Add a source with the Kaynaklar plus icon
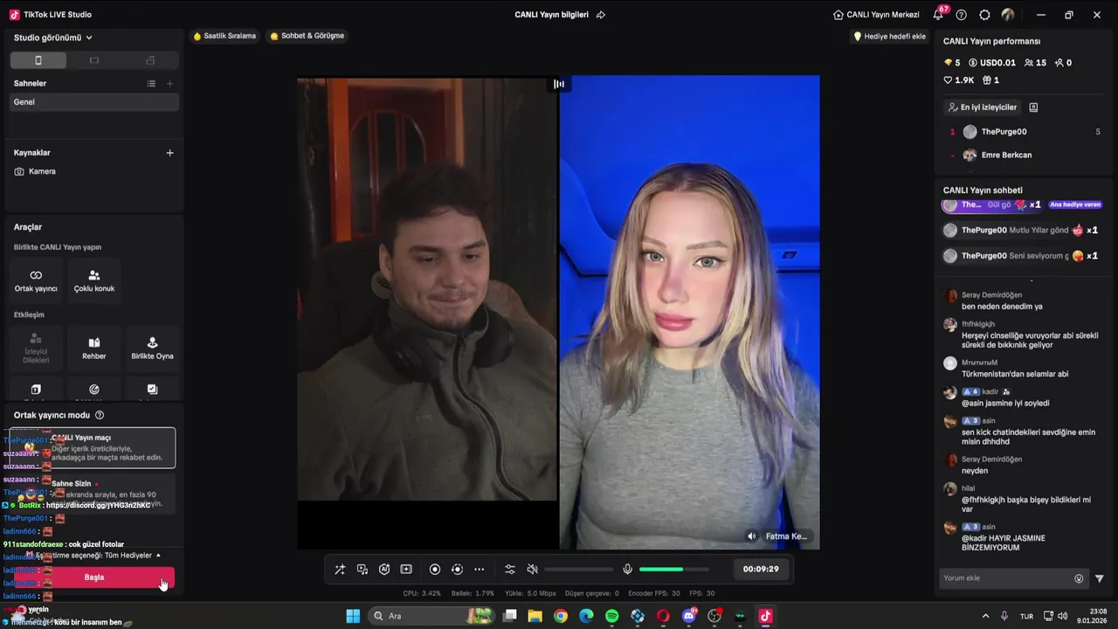The height and width of the screenshot is (629, 1118). click(170, 153)
